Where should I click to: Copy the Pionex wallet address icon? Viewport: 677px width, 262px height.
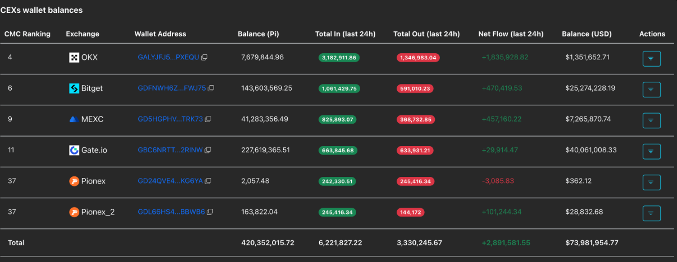click(208, 181)
